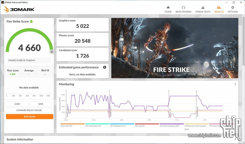Screen dimensions: 245x144
Task: Click the Intel(R) Iris(R) Xe Graphics label
Action: coord(22,60)
